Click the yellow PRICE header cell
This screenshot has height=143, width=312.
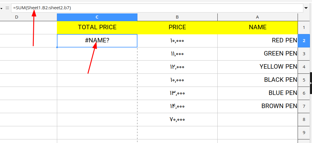pos(177,27)
